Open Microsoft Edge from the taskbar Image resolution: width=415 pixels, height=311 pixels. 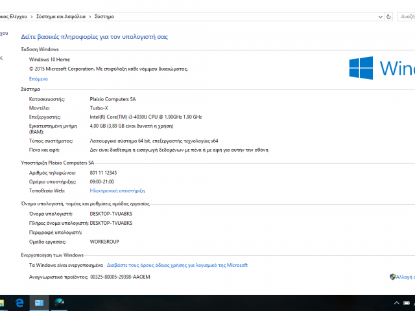click(x=19, y=303)
